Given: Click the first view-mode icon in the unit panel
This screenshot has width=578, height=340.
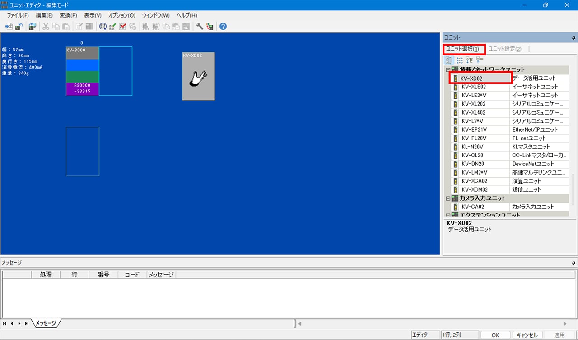Looking at the screenshot, I should click(449, 60).
